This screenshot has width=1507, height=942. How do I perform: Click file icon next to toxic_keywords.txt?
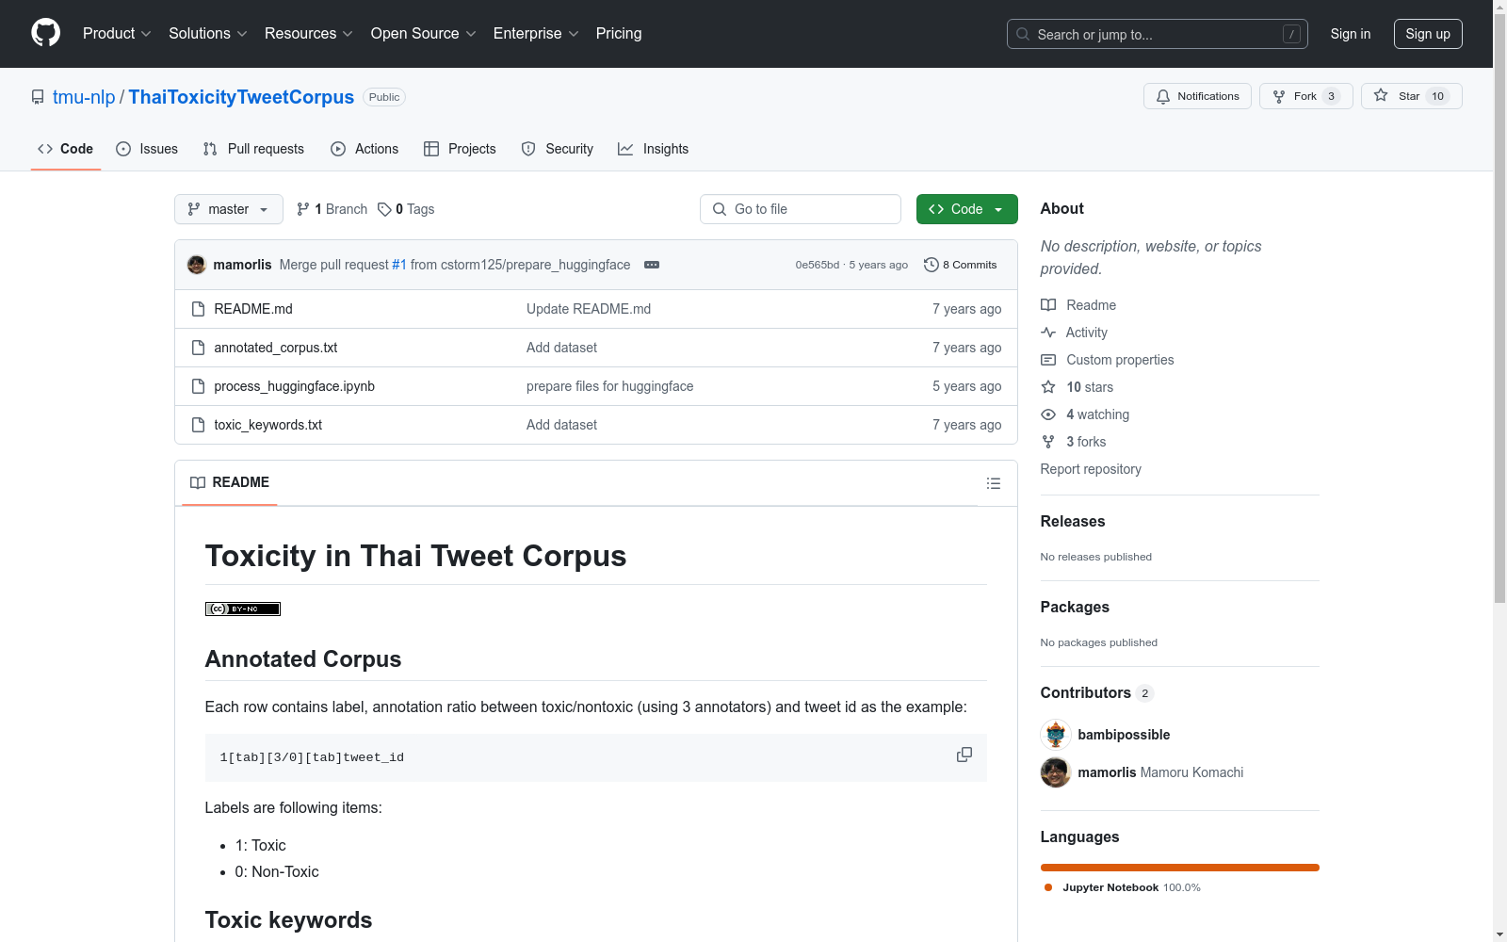point(198,425)
